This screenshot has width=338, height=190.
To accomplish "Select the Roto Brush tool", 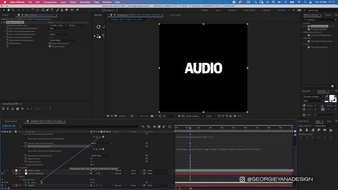I will tap(72, 10).
